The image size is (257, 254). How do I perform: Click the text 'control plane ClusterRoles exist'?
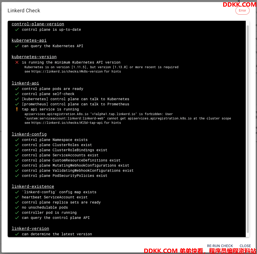[x=57, y=145]
